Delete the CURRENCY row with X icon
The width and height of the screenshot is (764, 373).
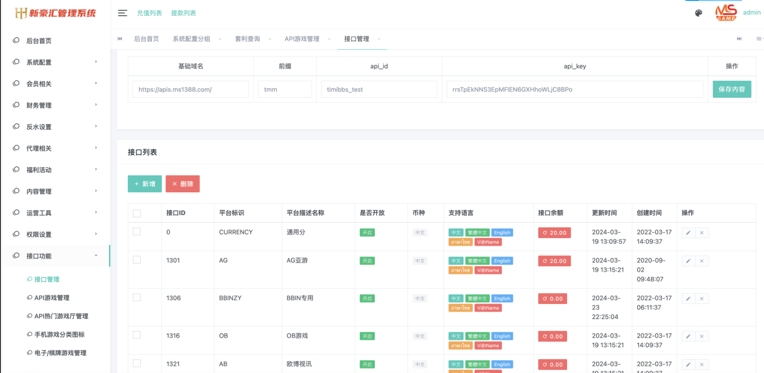(702, 233)
